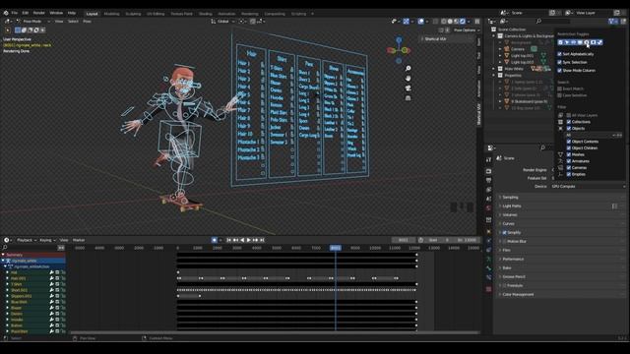Screen dimensions: 630x354
Task: Toggle the Armatures filter checkbox
Action: click(569, 161)
